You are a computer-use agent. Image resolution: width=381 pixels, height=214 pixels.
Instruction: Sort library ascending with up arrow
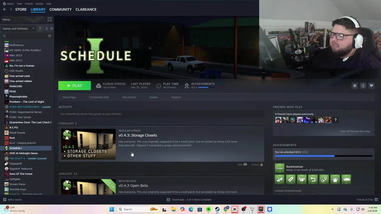click(40, 29)
